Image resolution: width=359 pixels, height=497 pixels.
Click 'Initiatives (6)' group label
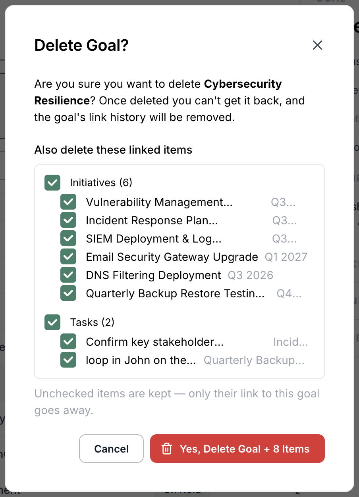pyautogui.click(x=101, y=183)
